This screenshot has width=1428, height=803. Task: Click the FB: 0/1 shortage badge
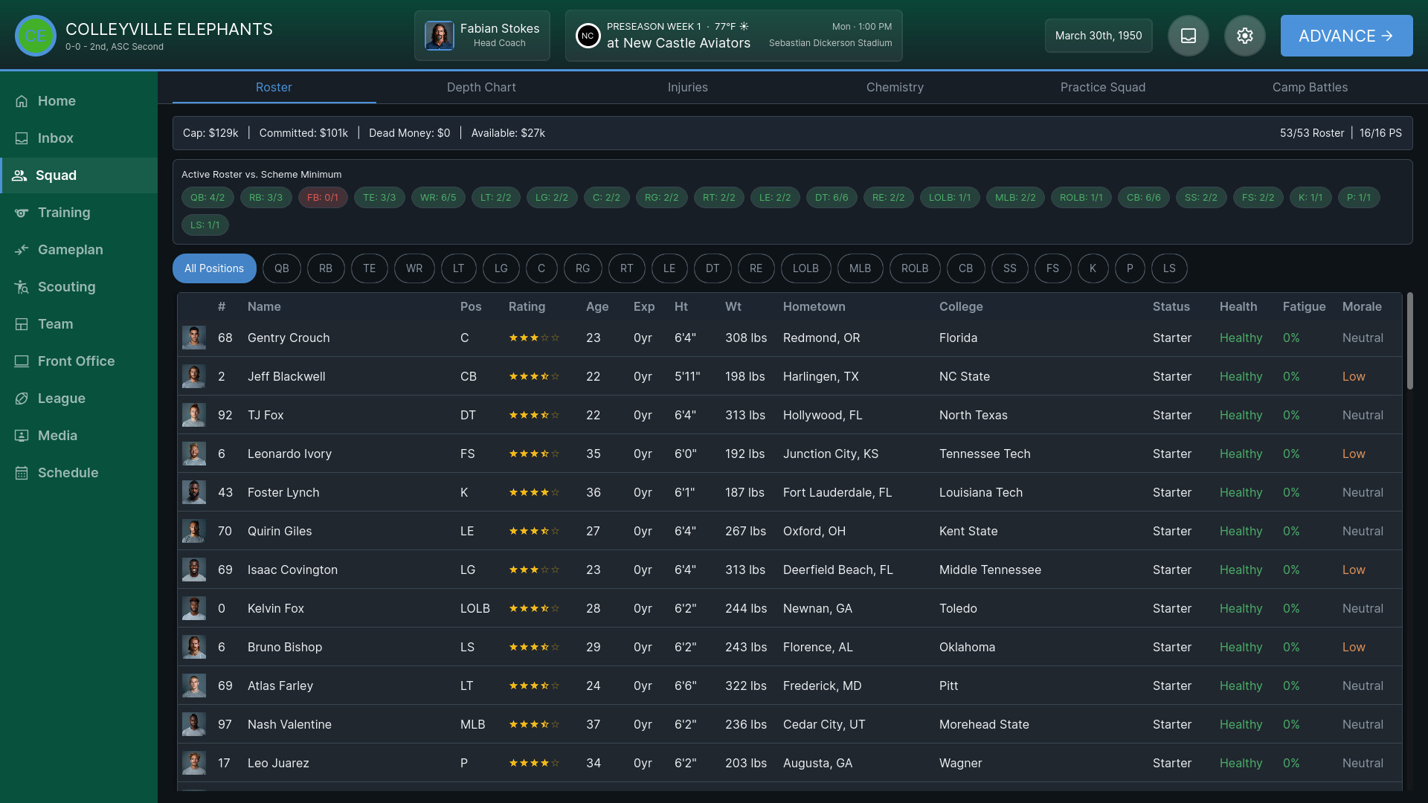pos(323,198)
